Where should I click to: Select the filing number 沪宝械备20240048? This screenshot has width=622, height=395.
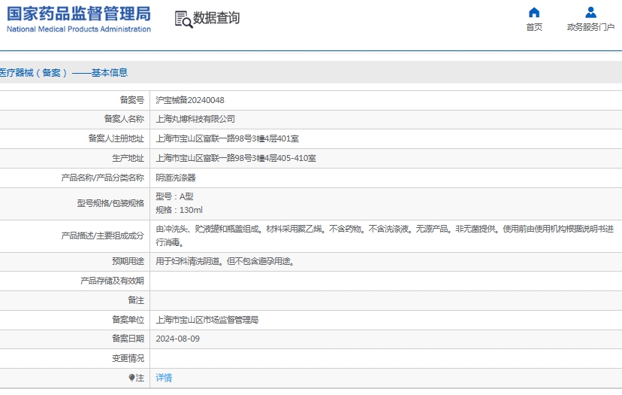(x=190, y=100)
